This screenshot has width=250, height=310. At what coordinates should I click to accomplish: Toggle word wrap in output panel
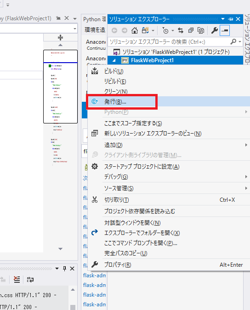[x=30, y=280]
